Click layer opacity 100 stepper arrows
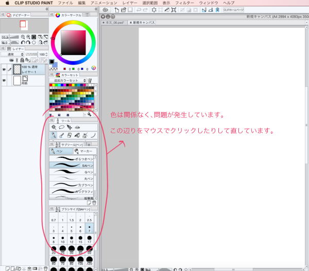Screen dimensions: 309x271 pos(46,55)
